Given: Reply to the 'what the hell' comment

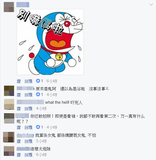Looking at the screenshot, I should (x=28, y=109).
